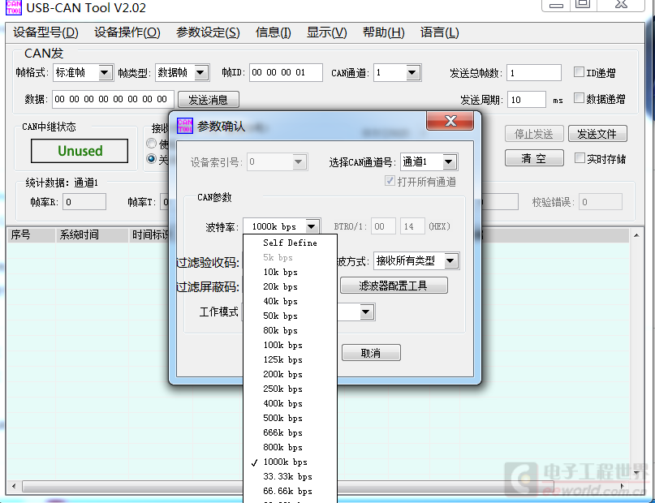655x503 pixels.
Task: Click the 帧率R value field
Action: (x=84, y=202)
